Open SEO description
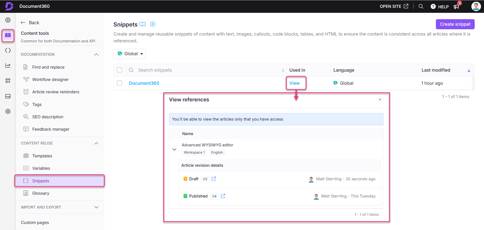This screenshot has width=484, height=230. (x=48, y=117)
